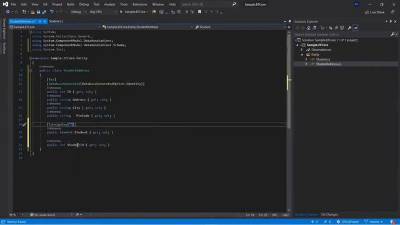The image size is (400, 225).
Task: Select Student.cs in Solution Explorer
Action: click(x=323, y=59)
